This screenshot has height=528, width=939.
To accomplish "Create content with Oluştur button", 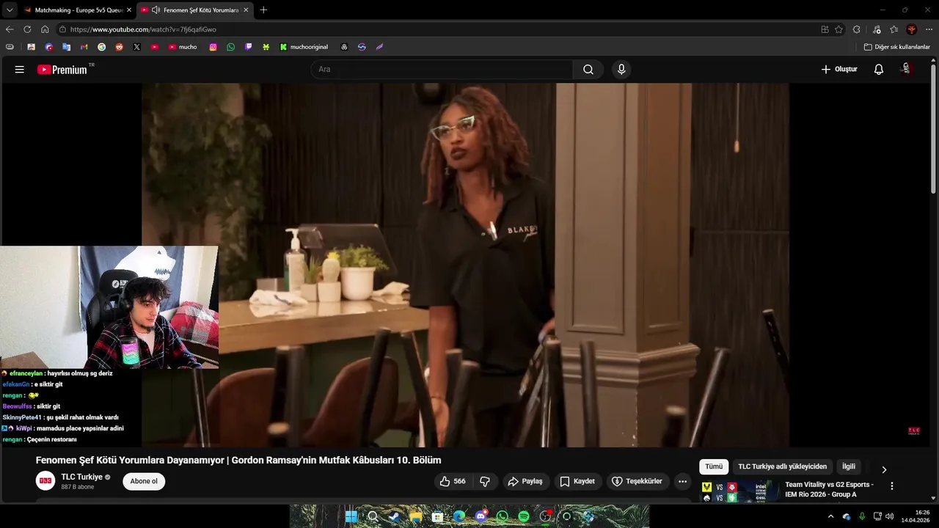I will pos(839,70).
